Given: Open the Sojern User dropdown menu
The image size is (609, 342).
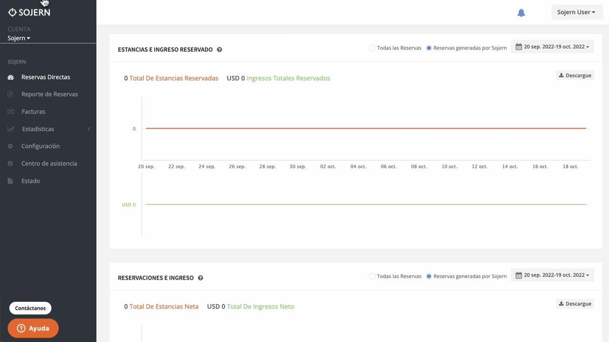Looking at the screenshot, I should click(x=576, y=12).
